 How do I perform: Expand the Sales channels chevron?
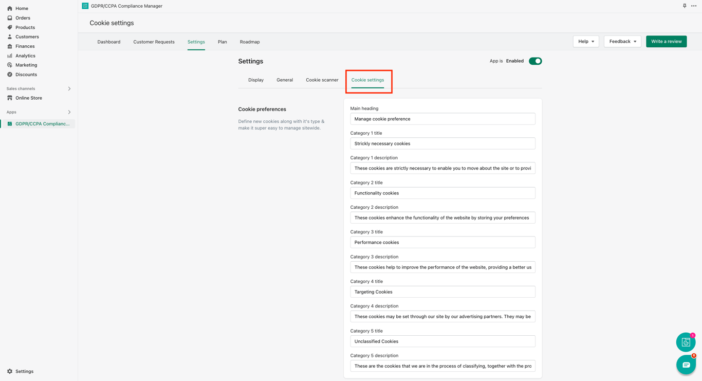click(69, 89)
